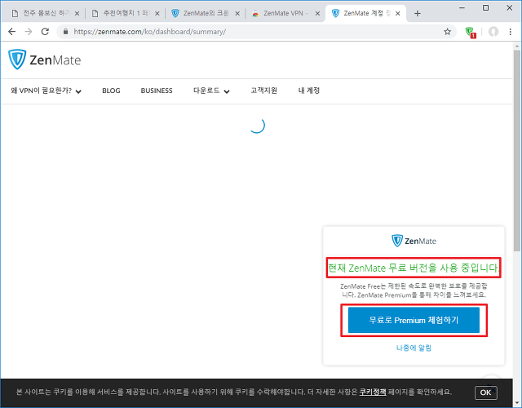Expand the 다운로드 dropdown menu
This screenshot has width=522, height=408.
pyautogui.click(x=211, y=91)
